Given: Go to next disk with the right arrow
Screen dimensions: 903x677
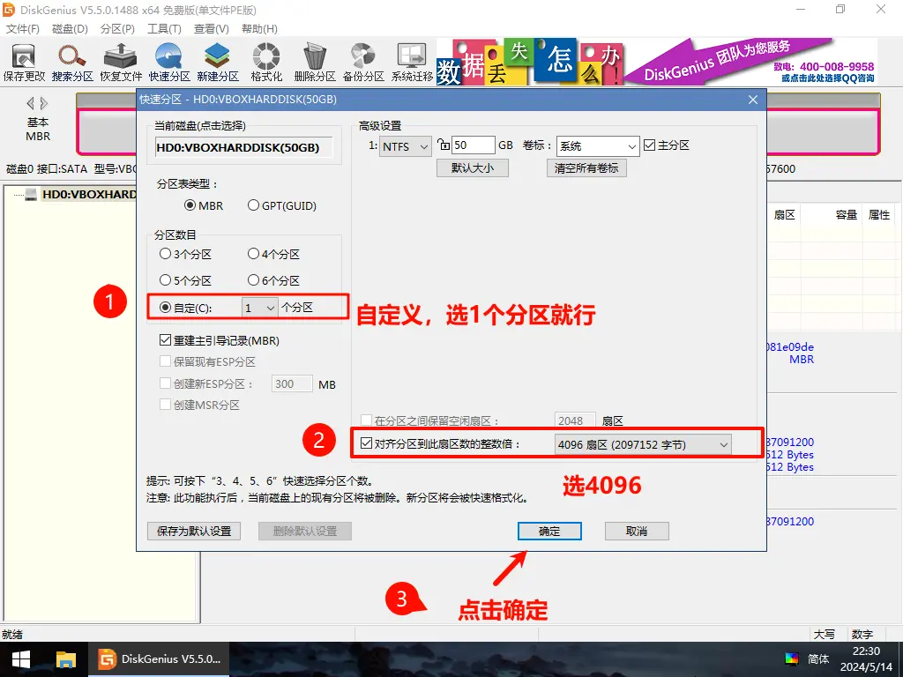Looking at the screenshot, I should coord(44,103).
